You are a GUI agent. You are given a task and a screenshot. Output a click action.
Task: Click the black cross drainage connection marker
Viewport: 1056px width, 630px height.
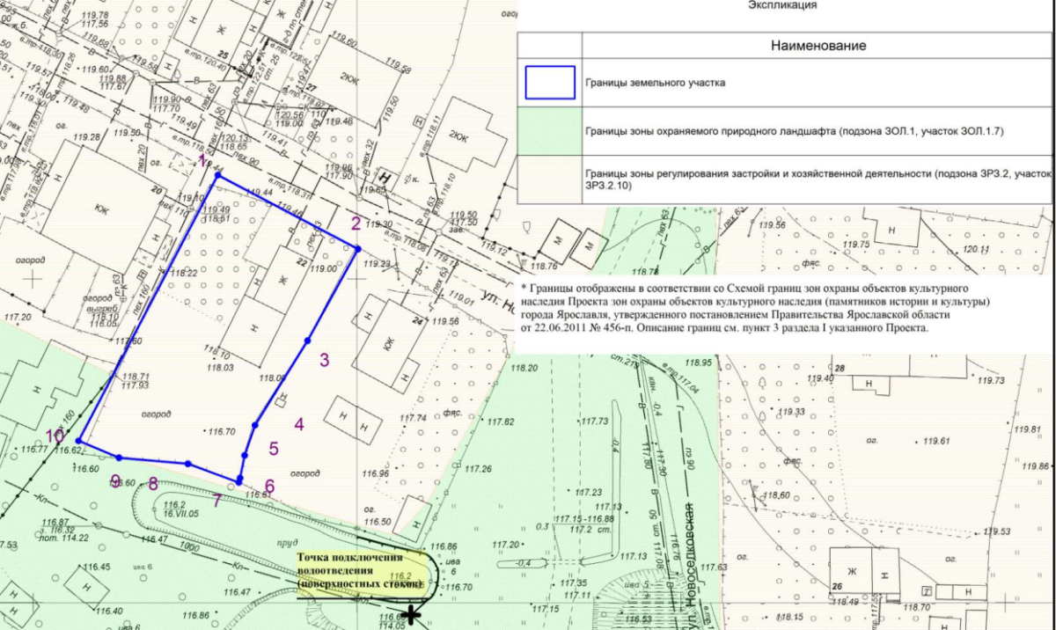point(410,614)
